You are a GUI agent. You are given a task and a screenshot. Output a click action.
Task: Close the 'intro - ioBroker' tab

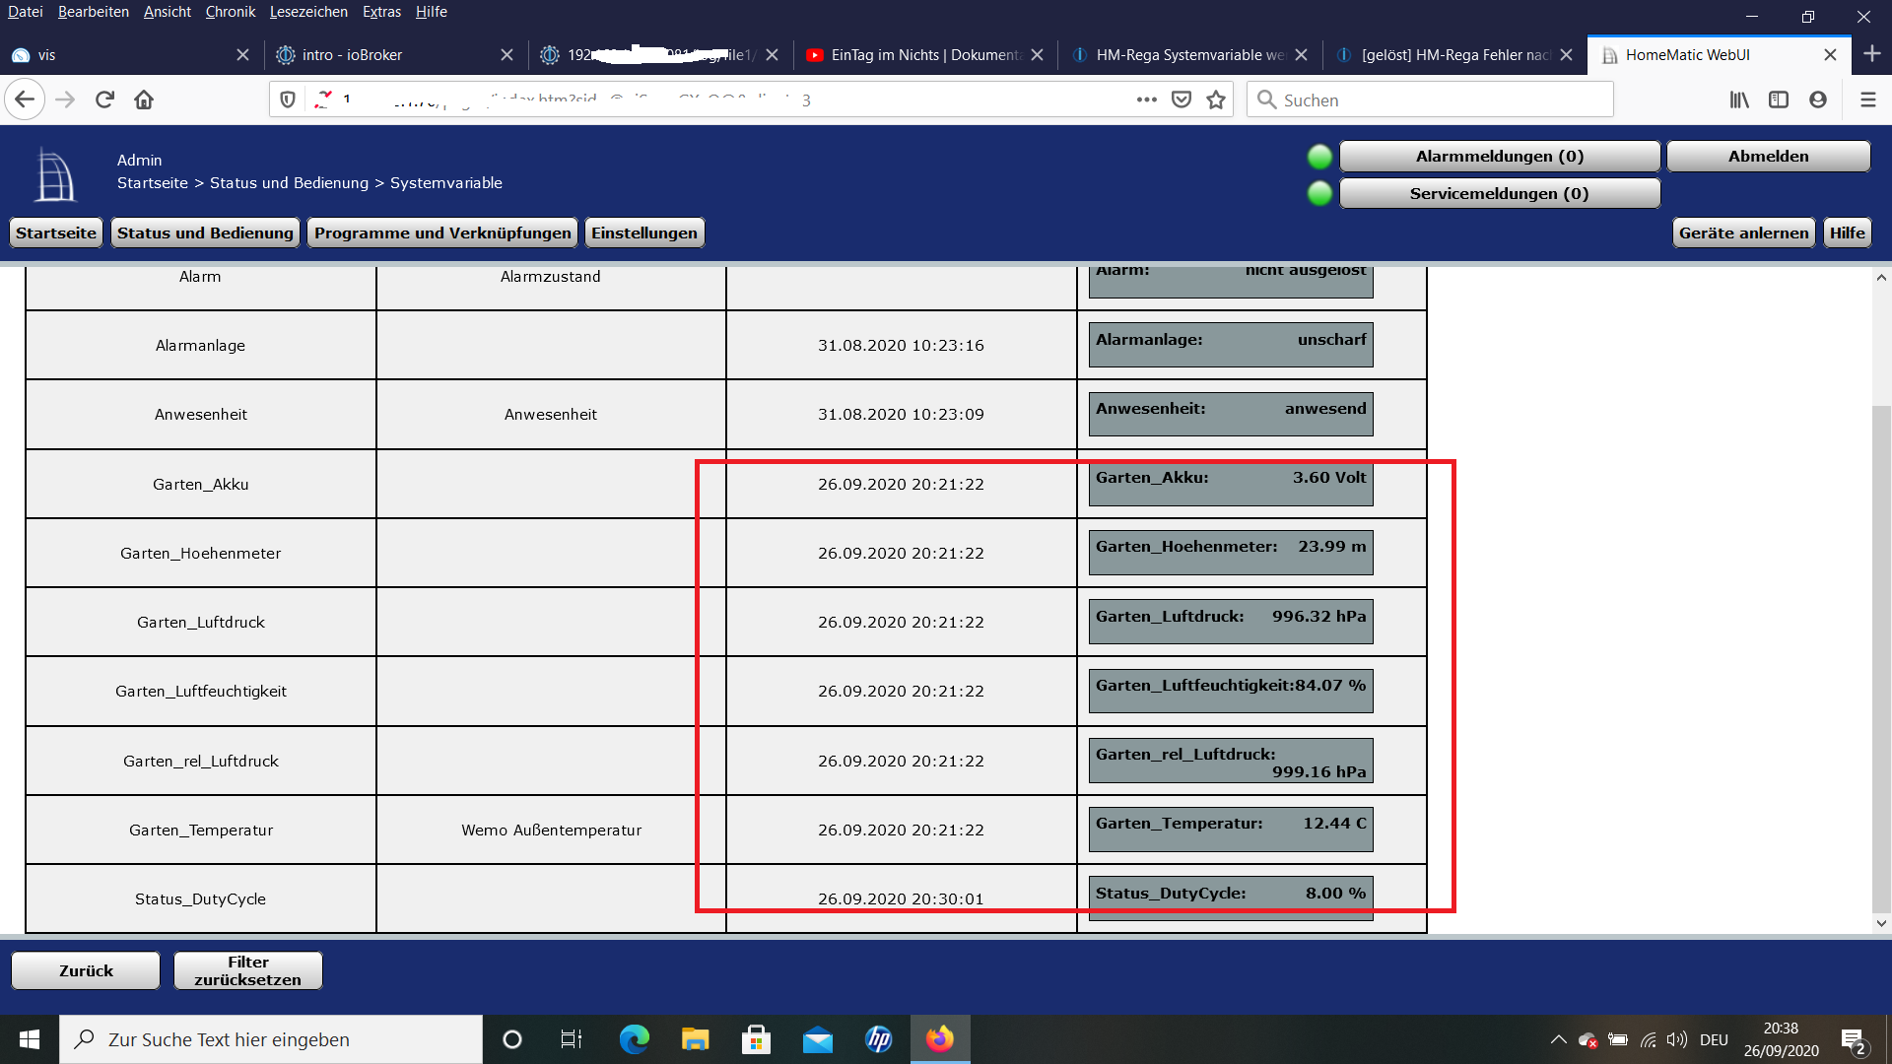tap(507, 55)
